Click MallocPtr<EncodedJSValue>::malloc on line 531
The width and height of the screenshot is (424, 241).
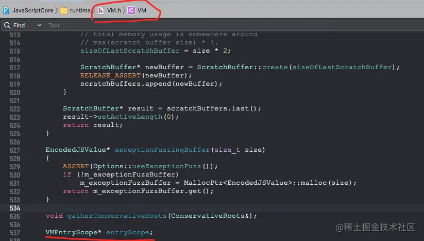(x=255, y=183)
